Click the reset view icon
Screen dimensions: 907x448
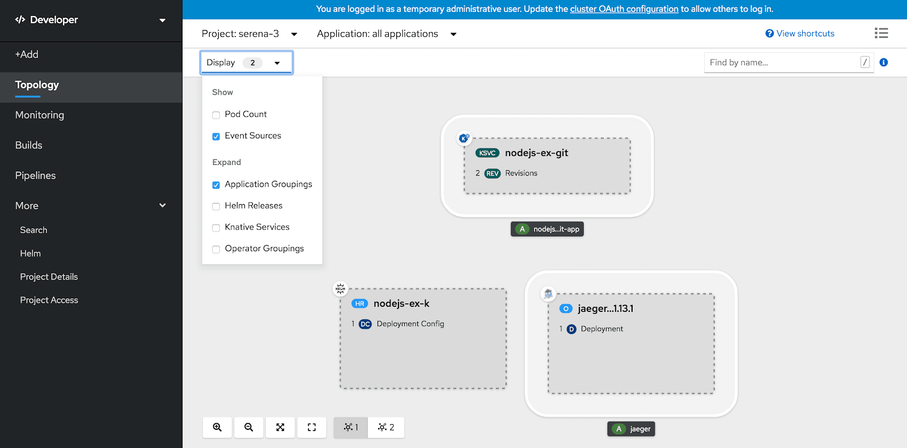point(312,428)
